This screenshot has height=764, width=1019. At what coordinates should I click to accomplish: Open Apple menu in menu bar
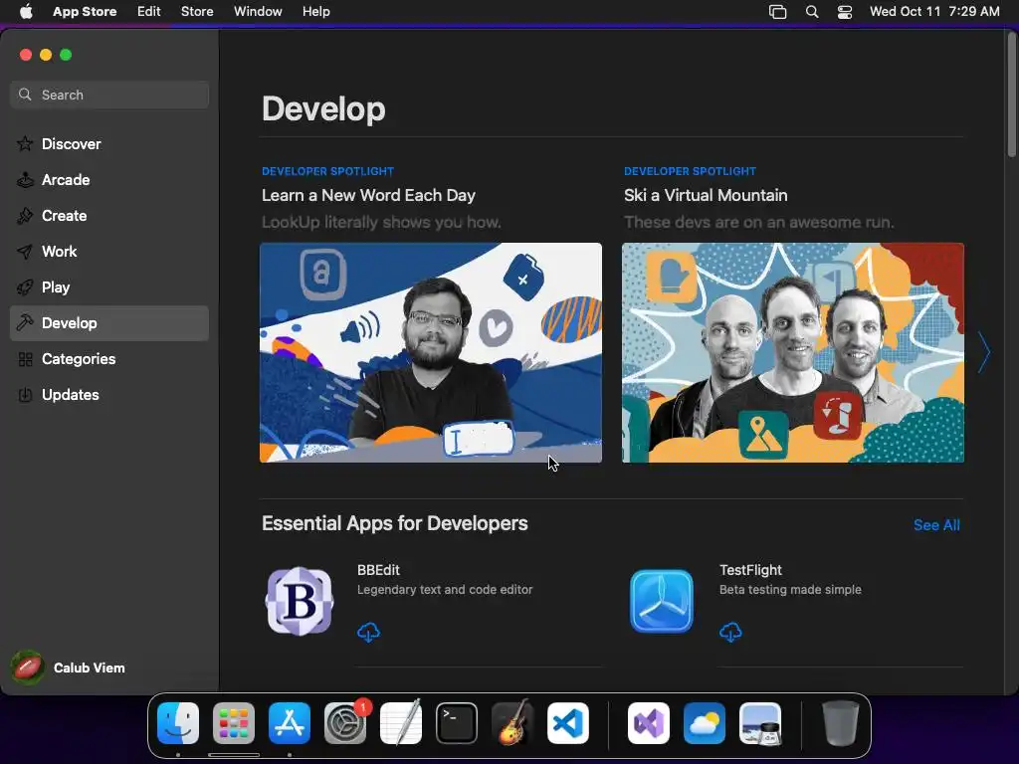tap(26, 12)
